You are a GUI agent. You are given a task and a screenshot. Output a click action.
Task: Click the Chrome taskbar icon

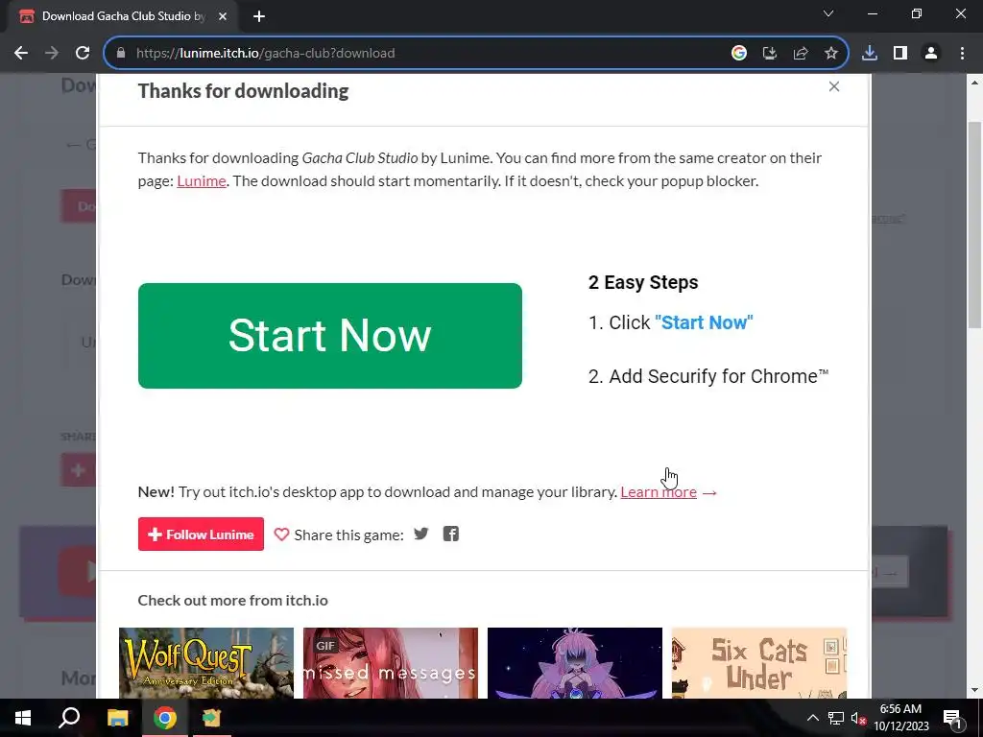tap(165, 718)
